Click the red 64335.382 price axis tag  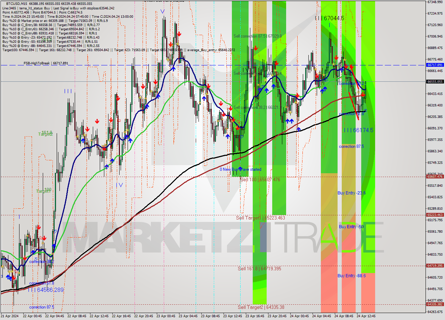click(x=435, y=304)
